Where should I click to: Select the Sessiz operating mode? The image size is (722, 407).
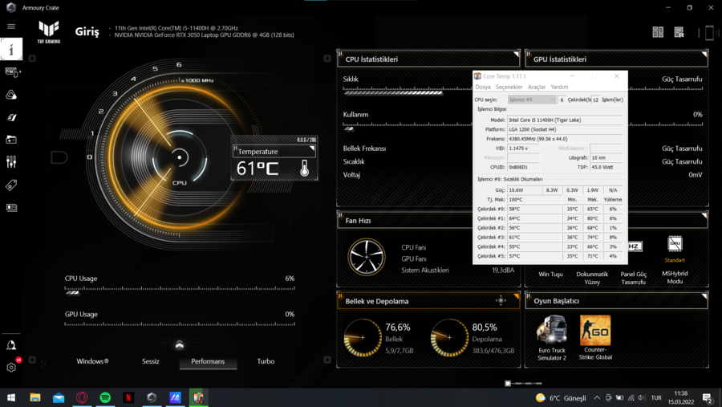click(x=151, y=361)
